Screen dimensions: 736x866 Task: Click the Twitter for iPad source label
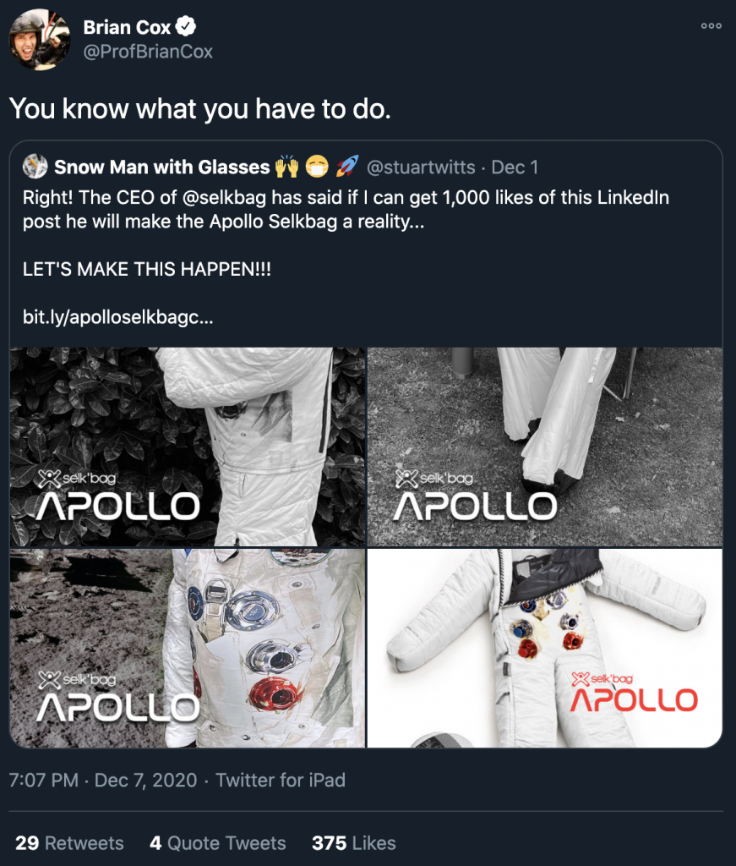[x=281, y=780]
